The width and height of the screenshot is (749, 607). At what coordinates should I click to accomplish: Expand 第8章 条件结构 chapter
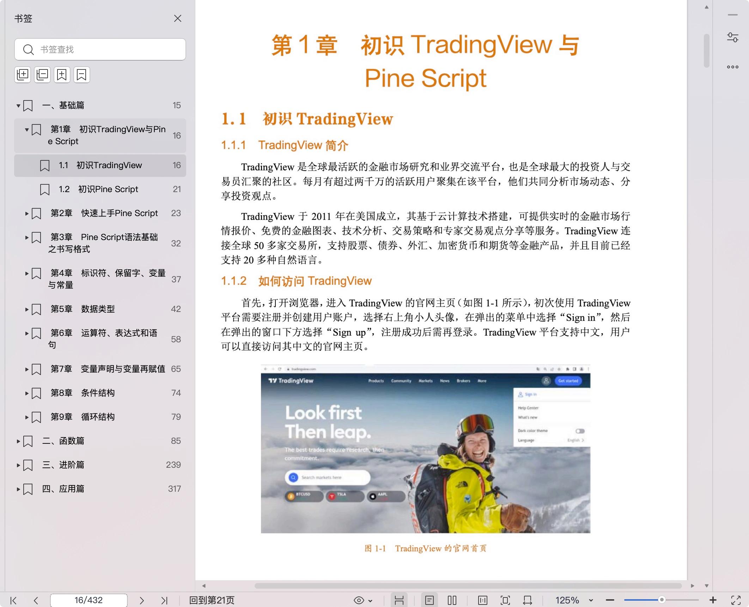coord(27,393)
